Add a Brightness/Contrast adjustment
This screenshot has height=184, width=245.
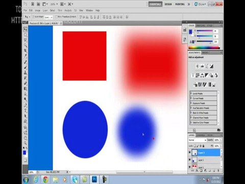click(198, 66)
